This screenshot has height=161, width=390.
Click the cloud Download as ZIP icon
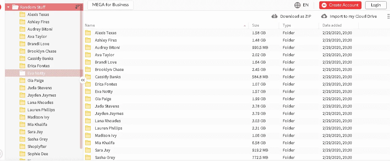pos(275,16)
